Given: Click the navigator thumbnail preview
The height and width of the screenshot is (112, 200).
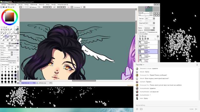Looking at the screenshot, I should 149,9.
